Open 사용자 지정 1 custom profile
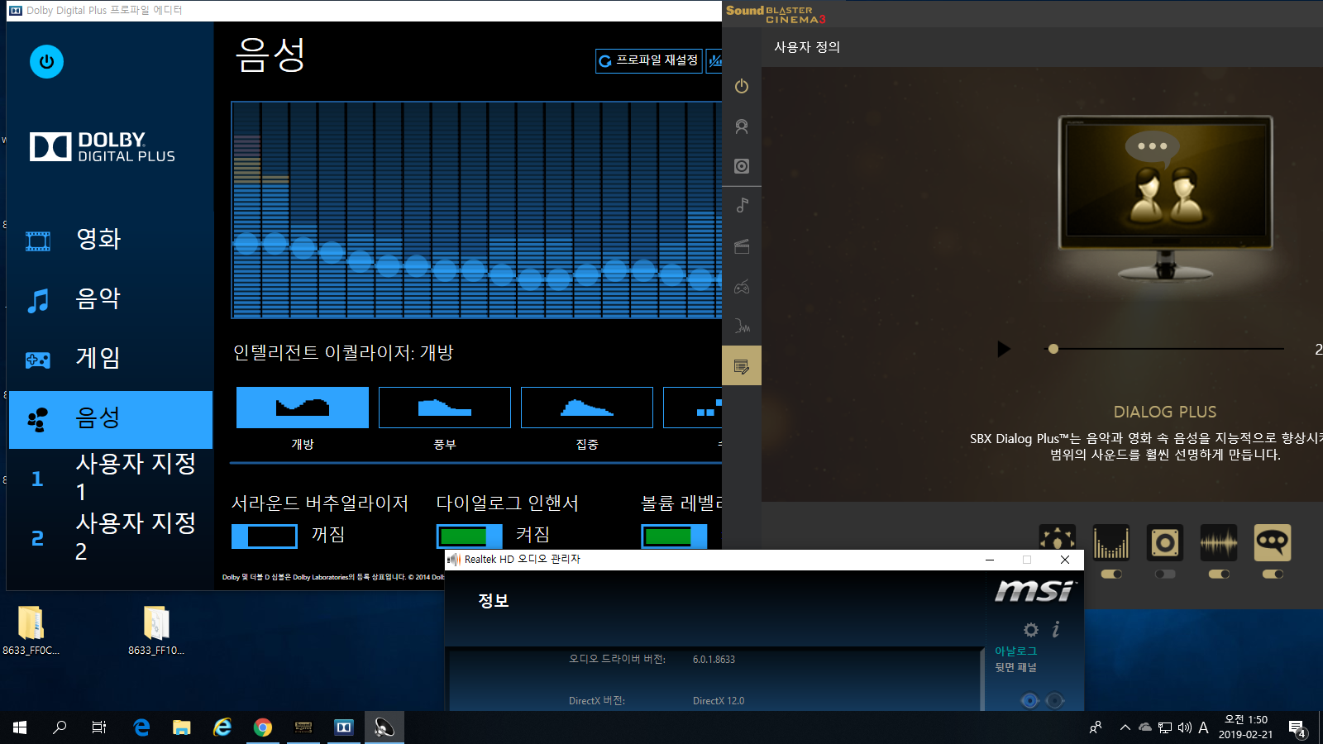 110,478
